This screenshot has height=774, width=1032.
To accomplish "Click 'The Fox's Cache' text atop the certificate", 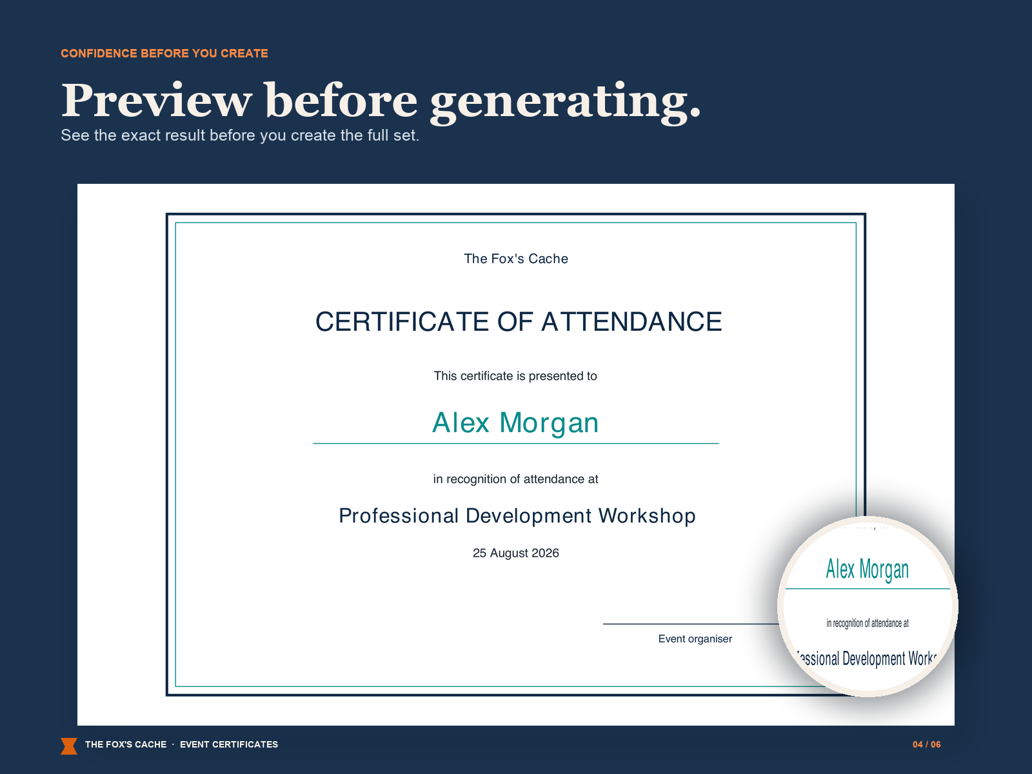I will (x=516, y=259).
